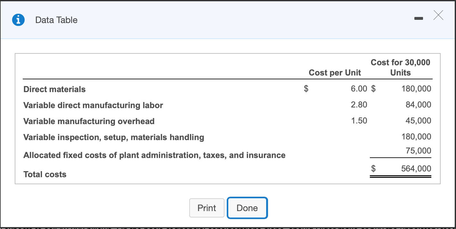Click the Done button
This screenshot has width=456, height=229.
(247, 208)
